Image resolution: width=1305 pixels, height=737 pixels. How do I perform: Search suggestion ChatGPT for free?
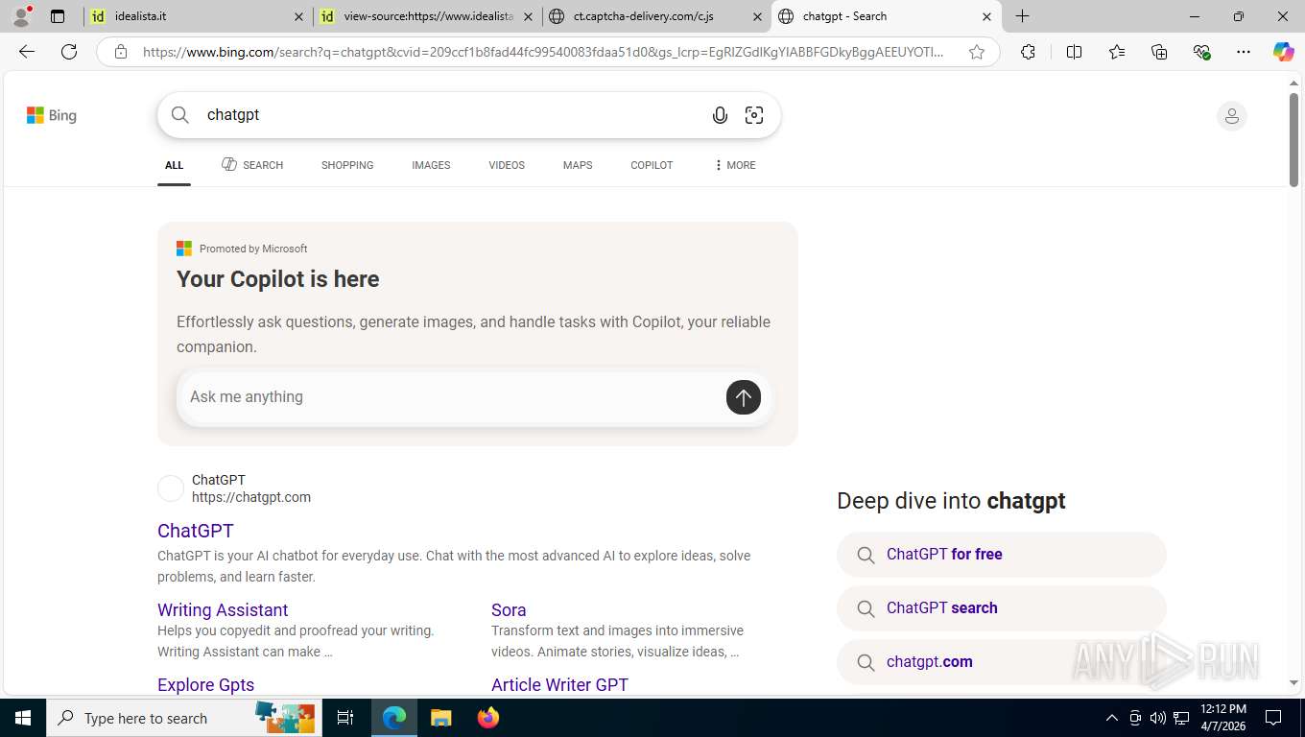coord(1002,555)
